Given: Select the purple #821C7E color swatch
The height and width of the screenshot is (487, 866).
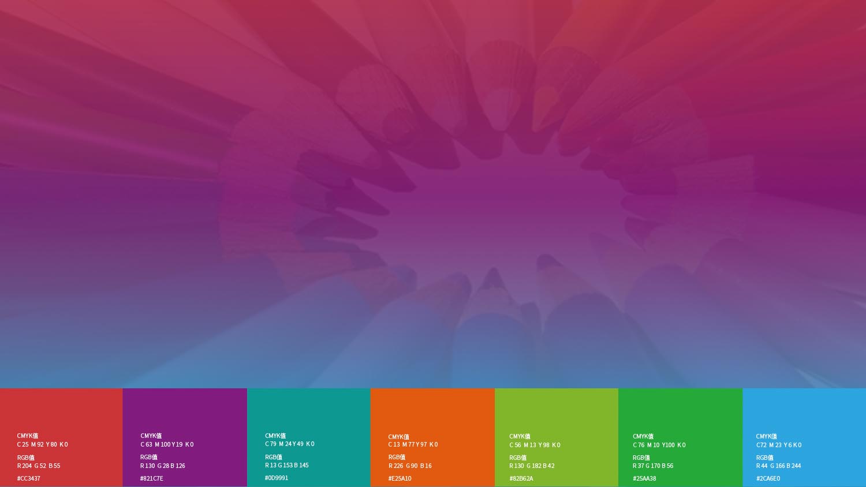Looking at the screenshot, I should (x=185, y=410).
